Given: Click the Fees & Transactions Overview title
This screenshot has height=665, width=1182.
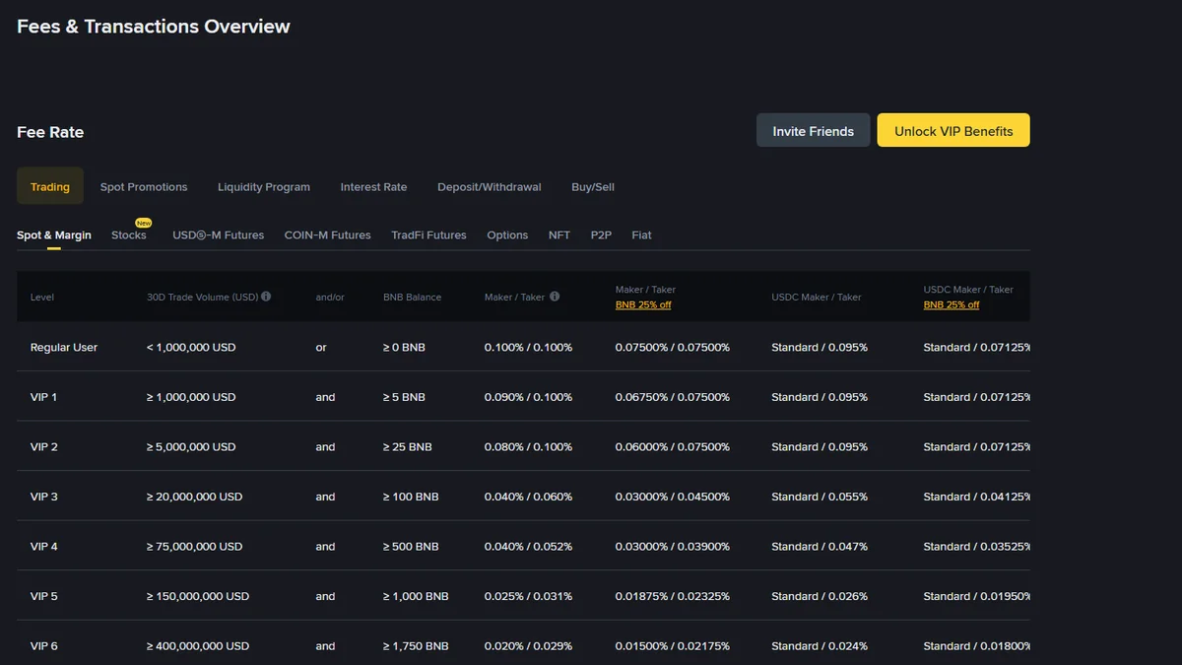Looking at the screenshot, I should coord(154,27).
